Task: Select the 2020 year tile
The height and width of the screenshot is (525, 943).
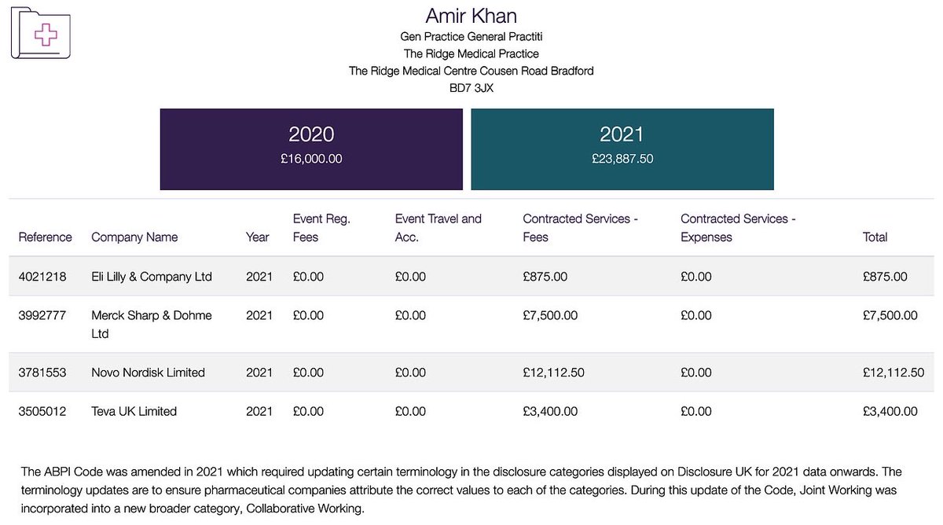Action: (x=311, y=149)
